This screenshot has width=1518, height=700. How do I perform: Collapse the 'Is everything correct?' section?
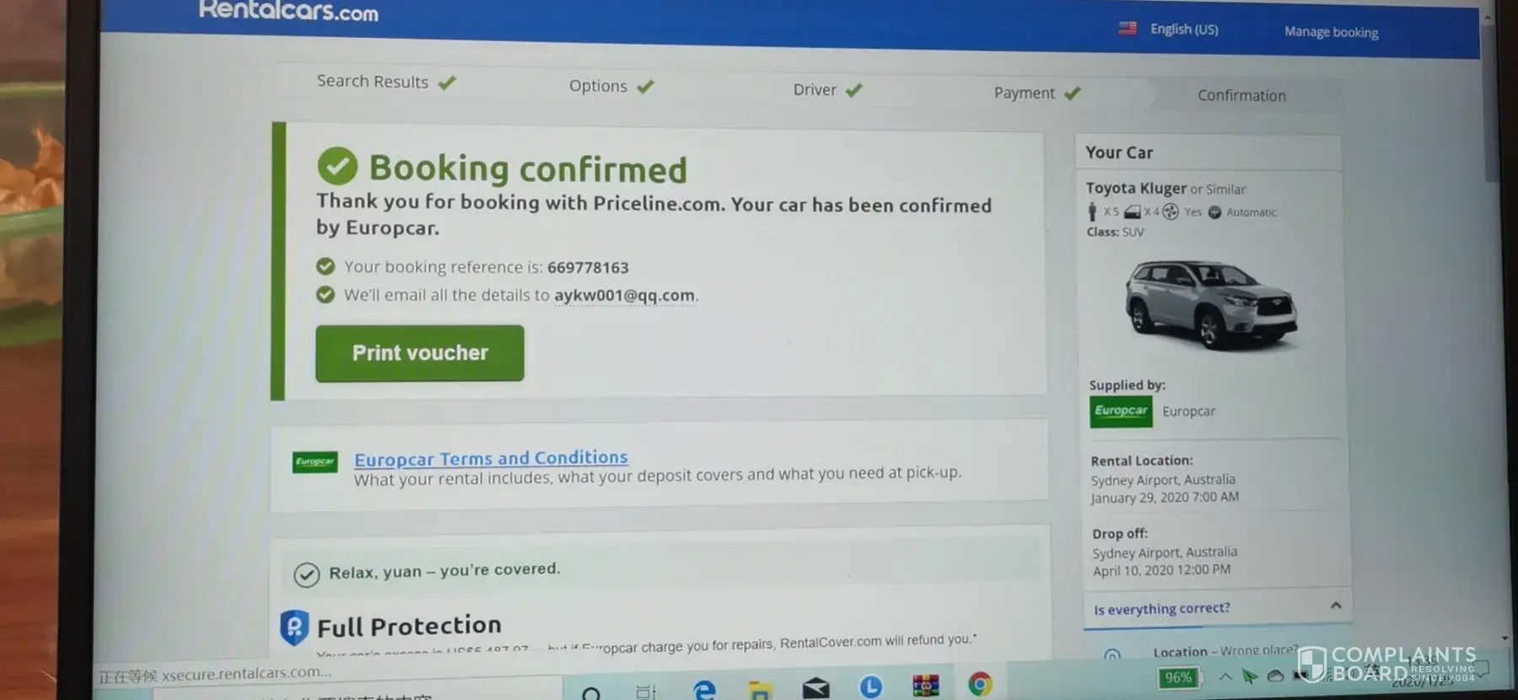click(x=1336, y=605)
